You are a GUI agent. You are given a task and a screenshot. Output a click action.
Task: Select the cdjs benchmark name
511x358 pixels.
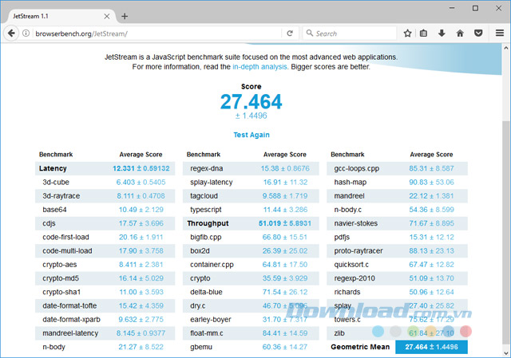[x=49, y=223]
